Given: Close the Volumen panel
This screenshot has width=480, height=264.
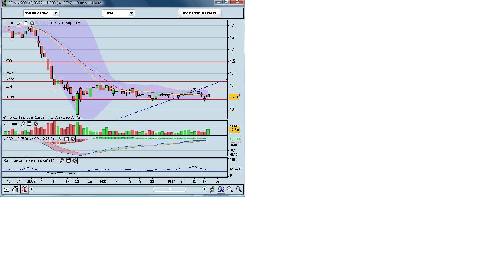Looking at the screenshot, I should coord(36,123).
